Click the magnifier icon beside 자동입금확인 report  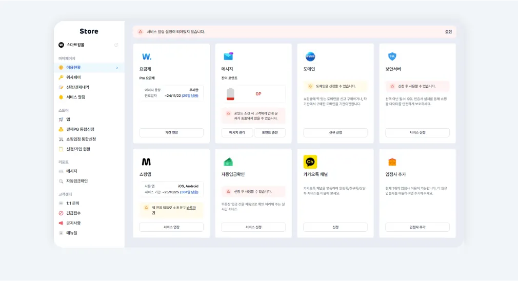[61, 181]
